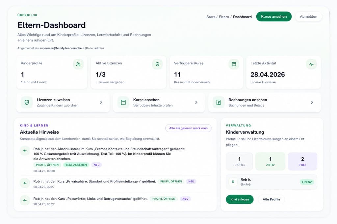337x224 pixels.
Task: Click Alle als gelesen markieren
Action: coord(188,128)
